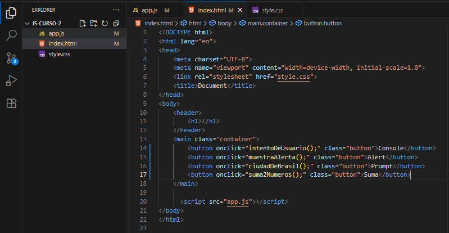
Task: Open style.css from the Explorer tree
Action: tap(74, 54)
